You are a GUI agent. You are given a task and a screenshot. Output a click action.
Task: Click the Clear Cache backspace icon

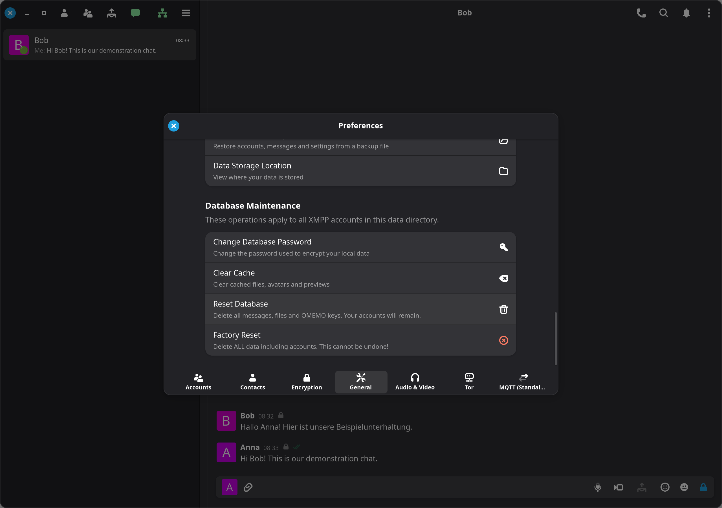(x=503, y=278)
